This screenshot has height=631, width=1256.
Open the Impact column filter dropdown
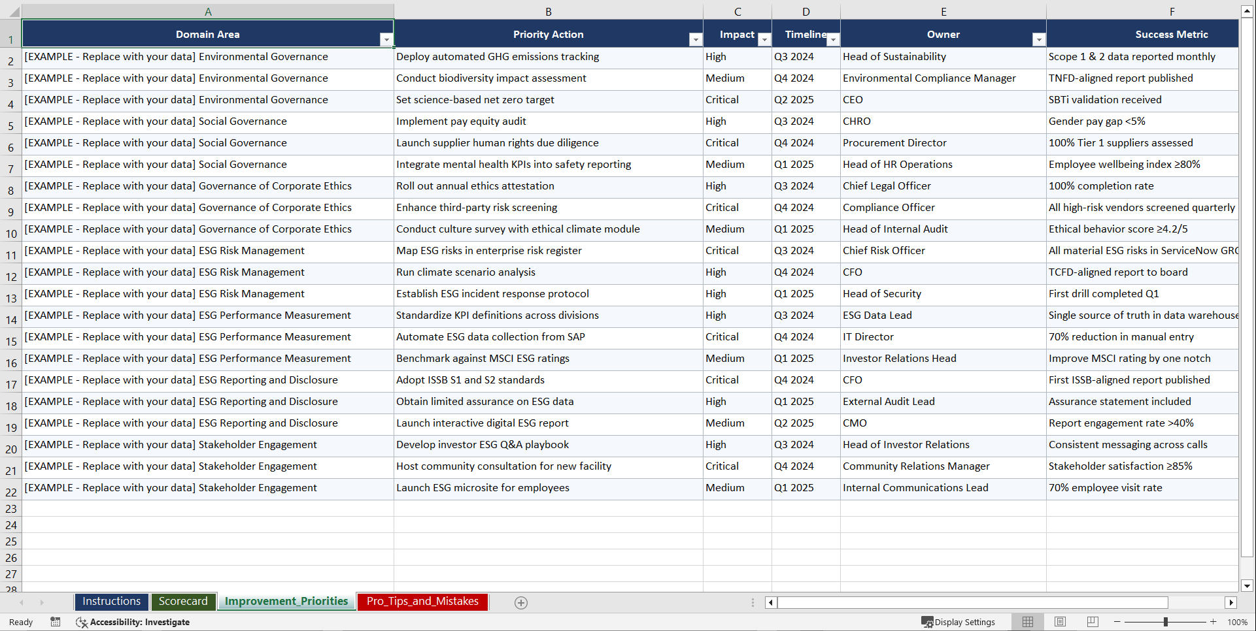point(764,40)
